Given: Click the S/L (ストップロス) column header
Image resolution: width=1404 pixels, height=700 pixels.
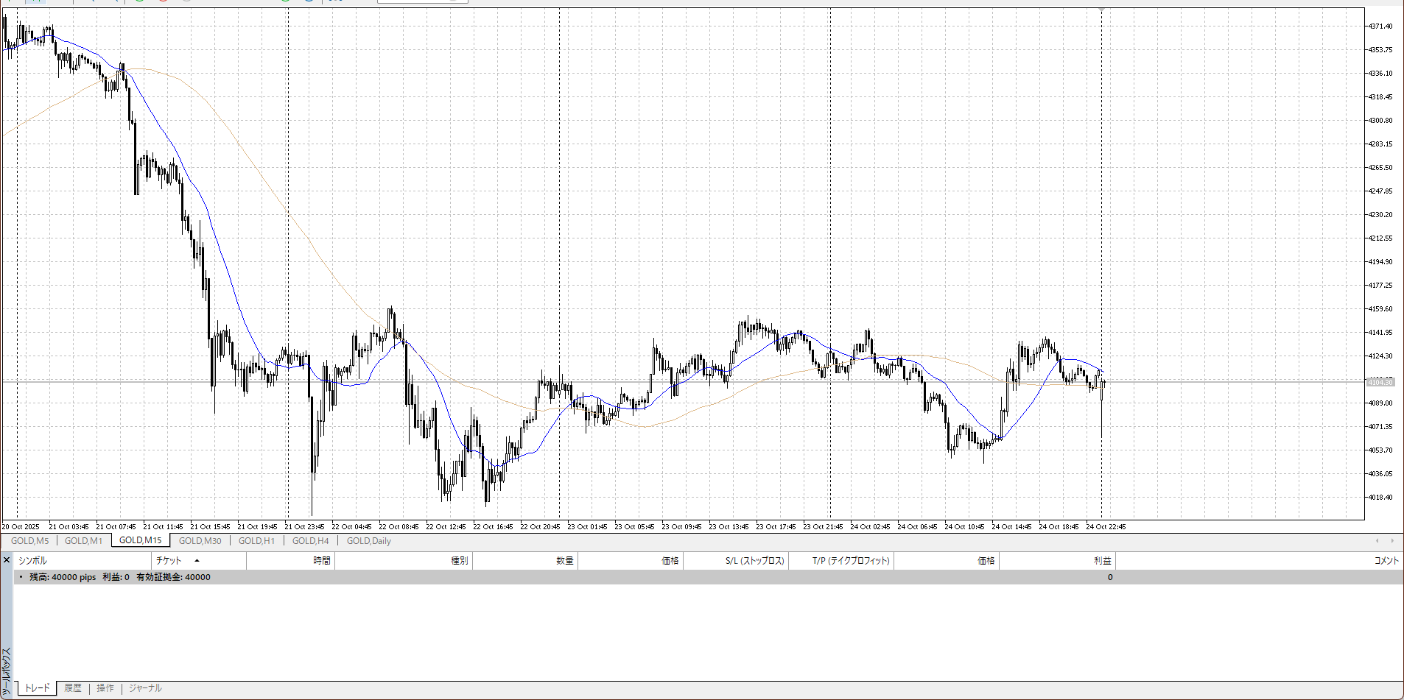Looking at the screenshot, I should pos(754,561).
